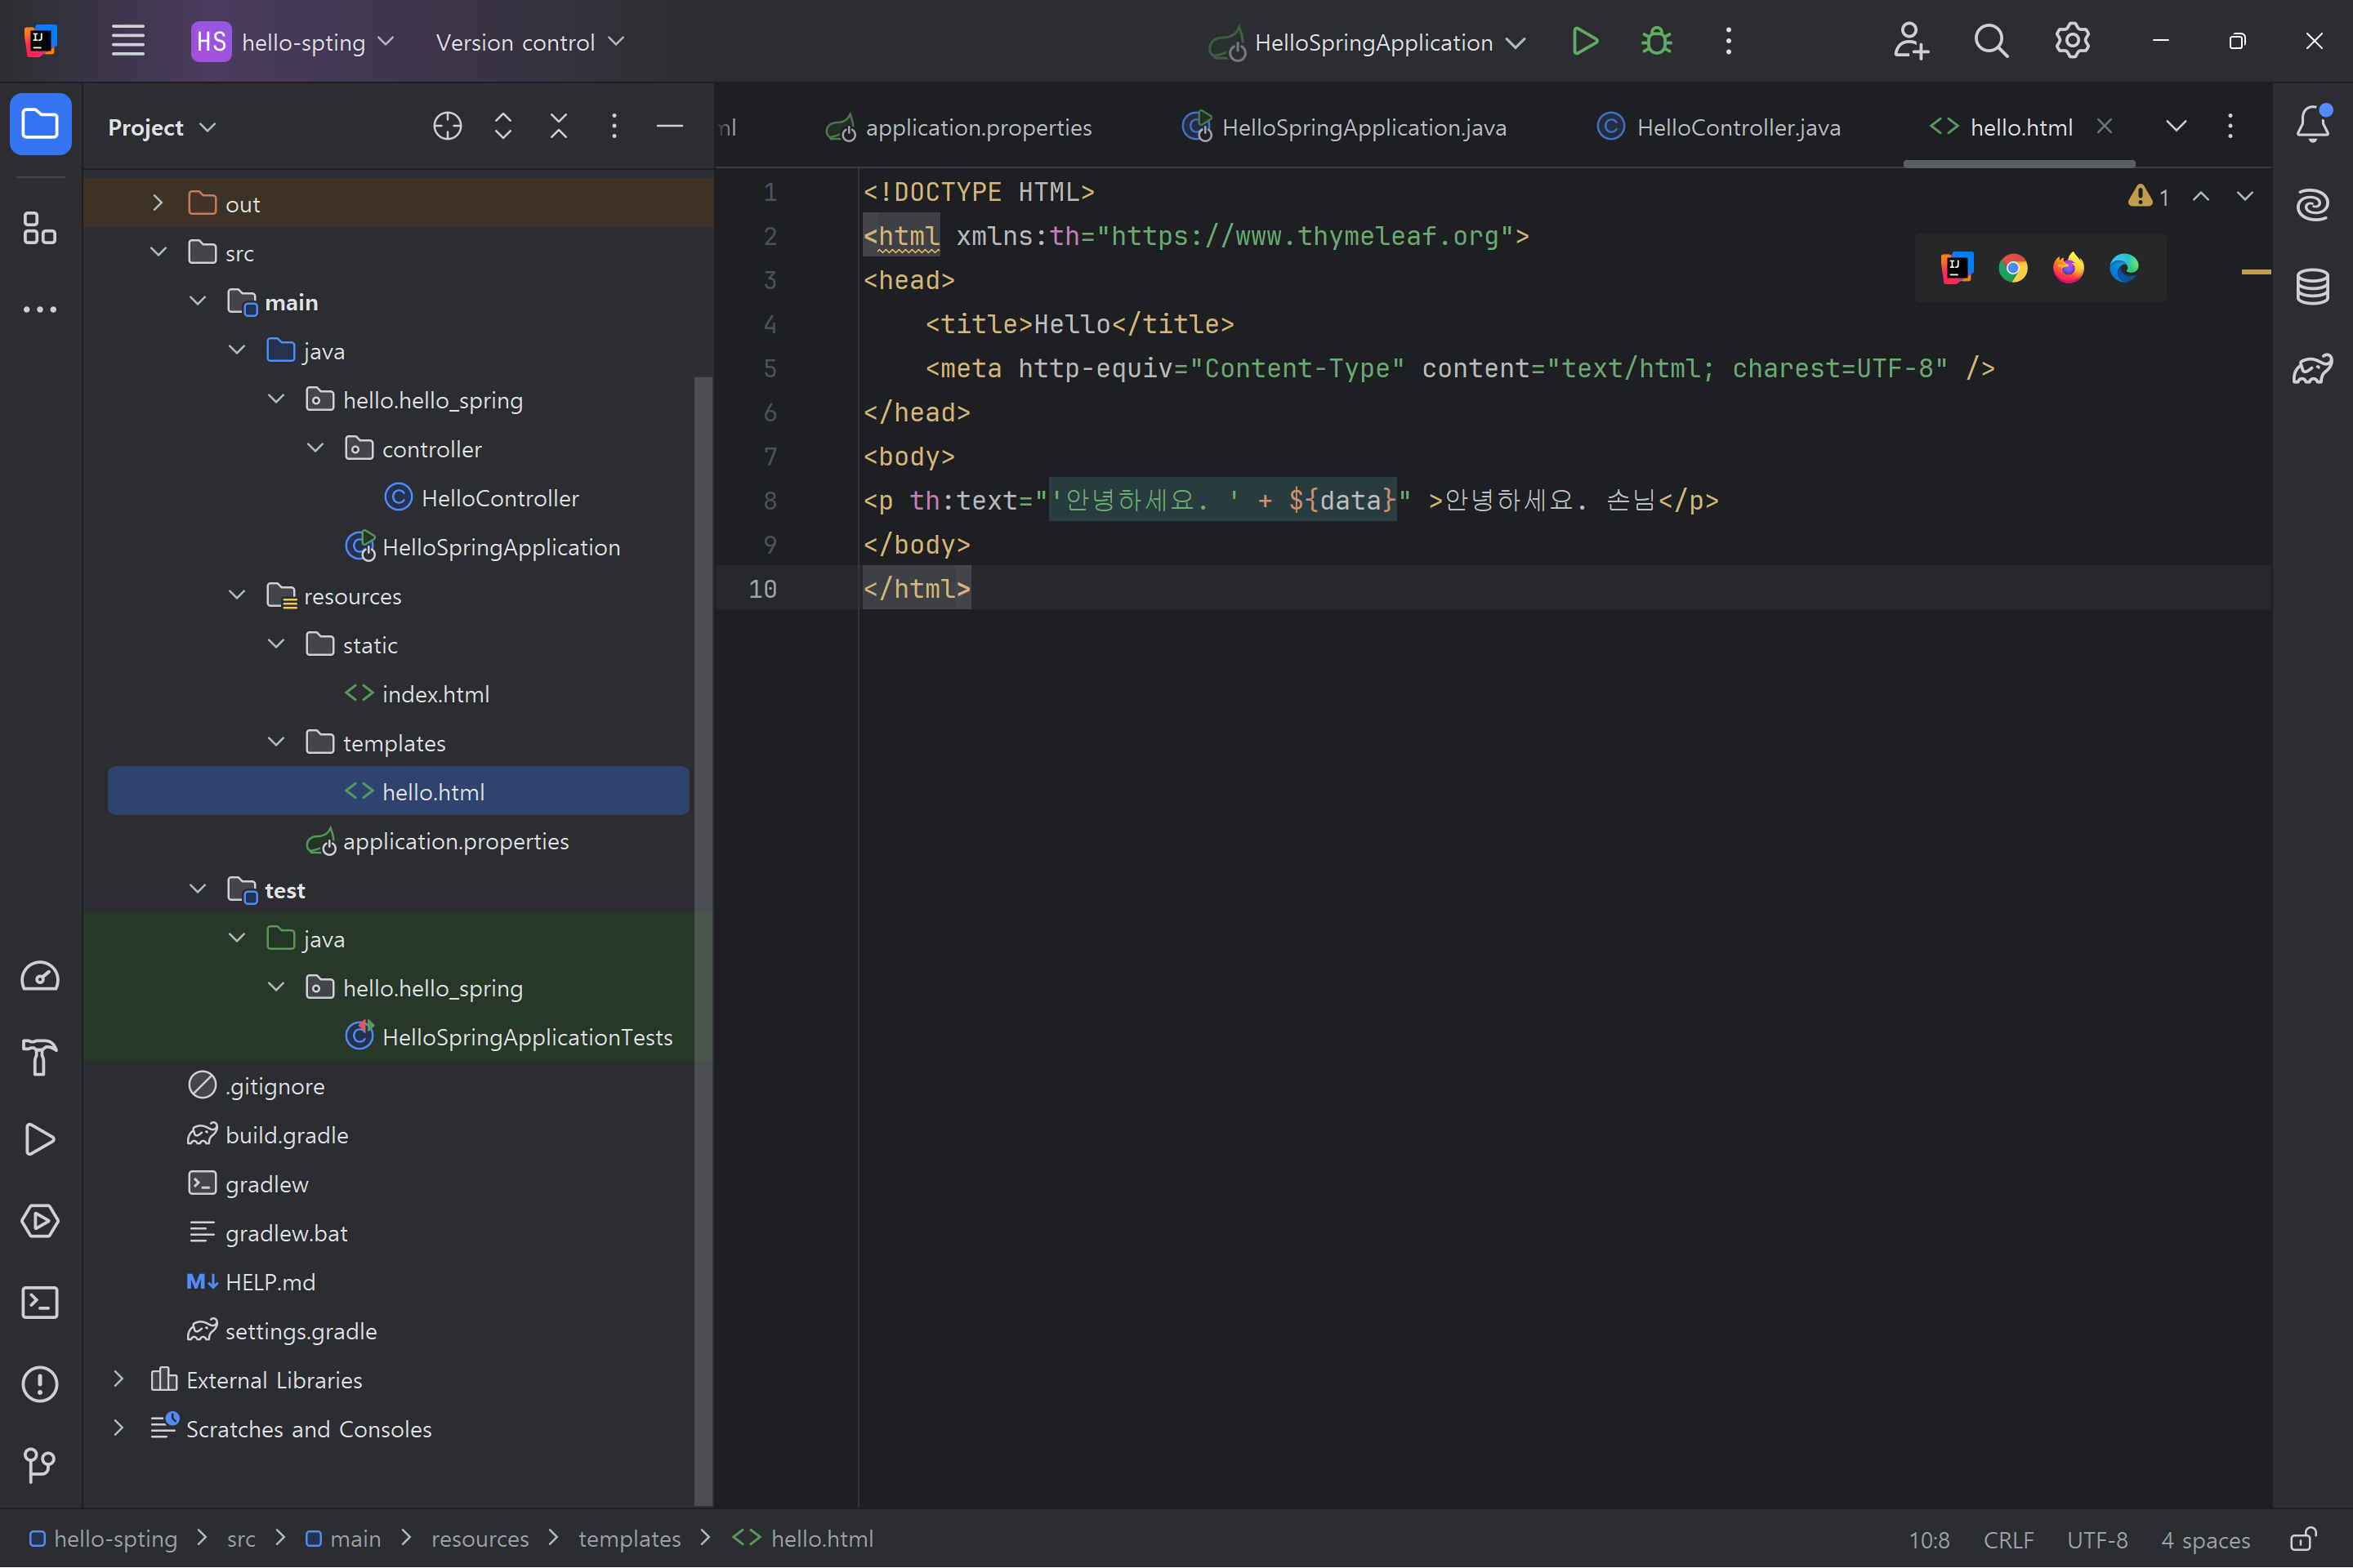
Task: Open the Terminal tool window icon
Action: tap(40, 1303)
